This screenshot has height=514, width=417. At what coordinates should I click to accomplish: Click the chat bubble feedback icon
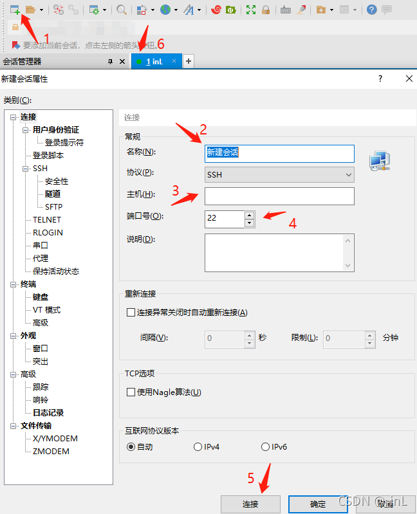pos(387,10)
